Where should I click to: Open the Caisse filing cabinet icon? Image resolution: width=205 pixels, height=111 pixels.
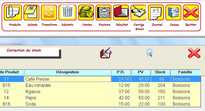(173, 12)
